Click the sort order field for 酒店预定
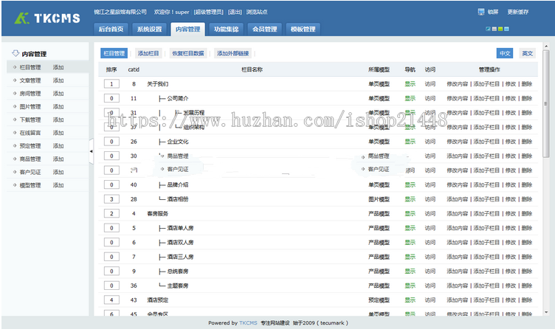The image size is (555, 332). pos(111,300)
